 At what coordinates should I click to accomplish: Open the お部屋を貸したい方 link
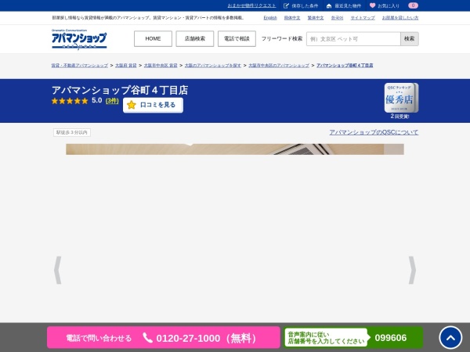point(400,18)
